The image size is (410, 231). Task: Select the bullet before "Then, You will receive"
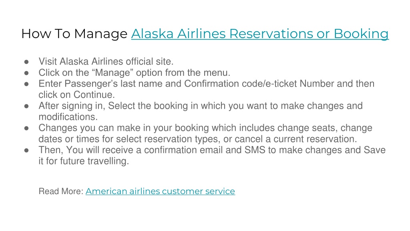pos(26,151)
